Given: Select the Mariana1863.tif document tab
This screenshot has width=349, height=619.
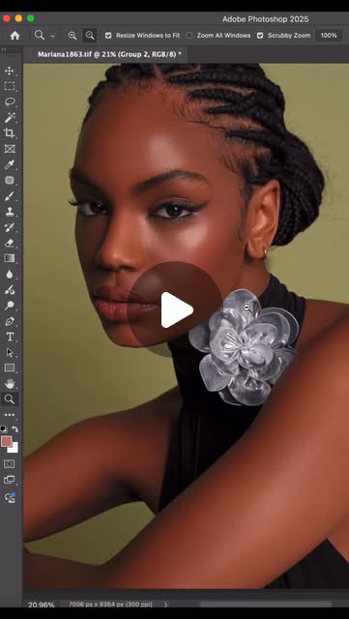Looking at the screenshot, I should 109,54.
